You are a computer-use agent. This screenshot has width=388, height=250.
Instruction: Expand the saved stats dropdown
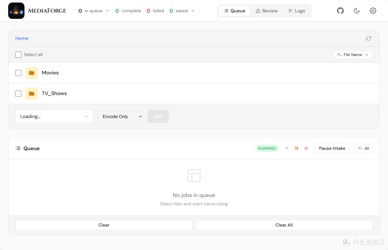[x=193, y=11]
